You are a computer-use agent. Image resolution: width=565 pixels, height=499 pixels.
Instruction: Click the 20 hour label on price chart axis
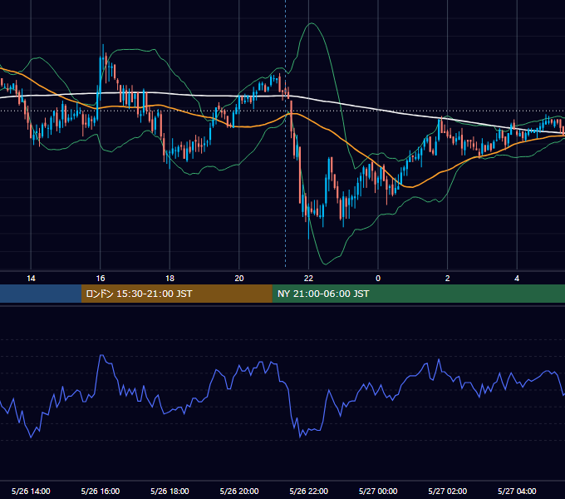239,279
